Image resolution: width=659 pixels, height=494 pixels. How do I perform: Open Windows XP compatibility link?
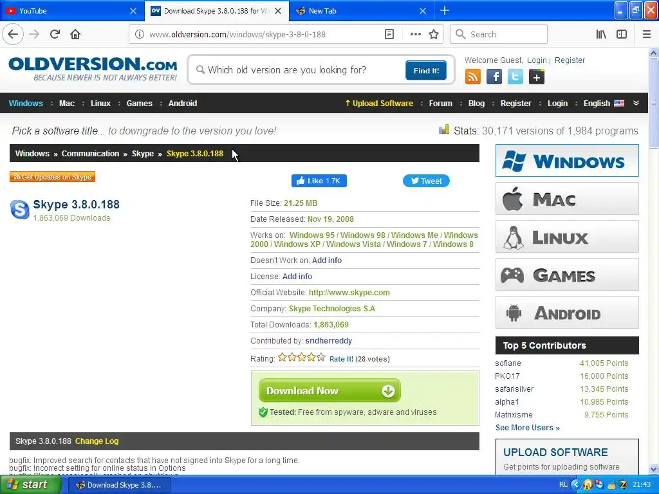click(297, 244)
